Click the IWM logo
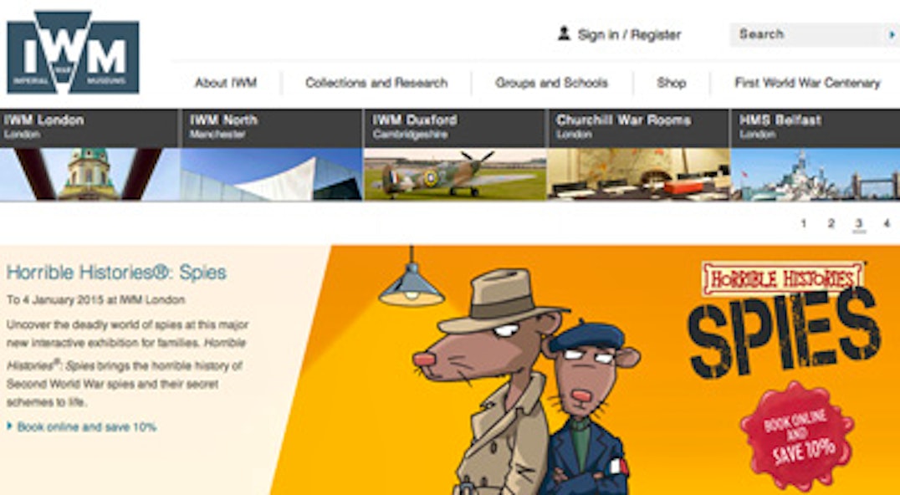 pos(73,52)
